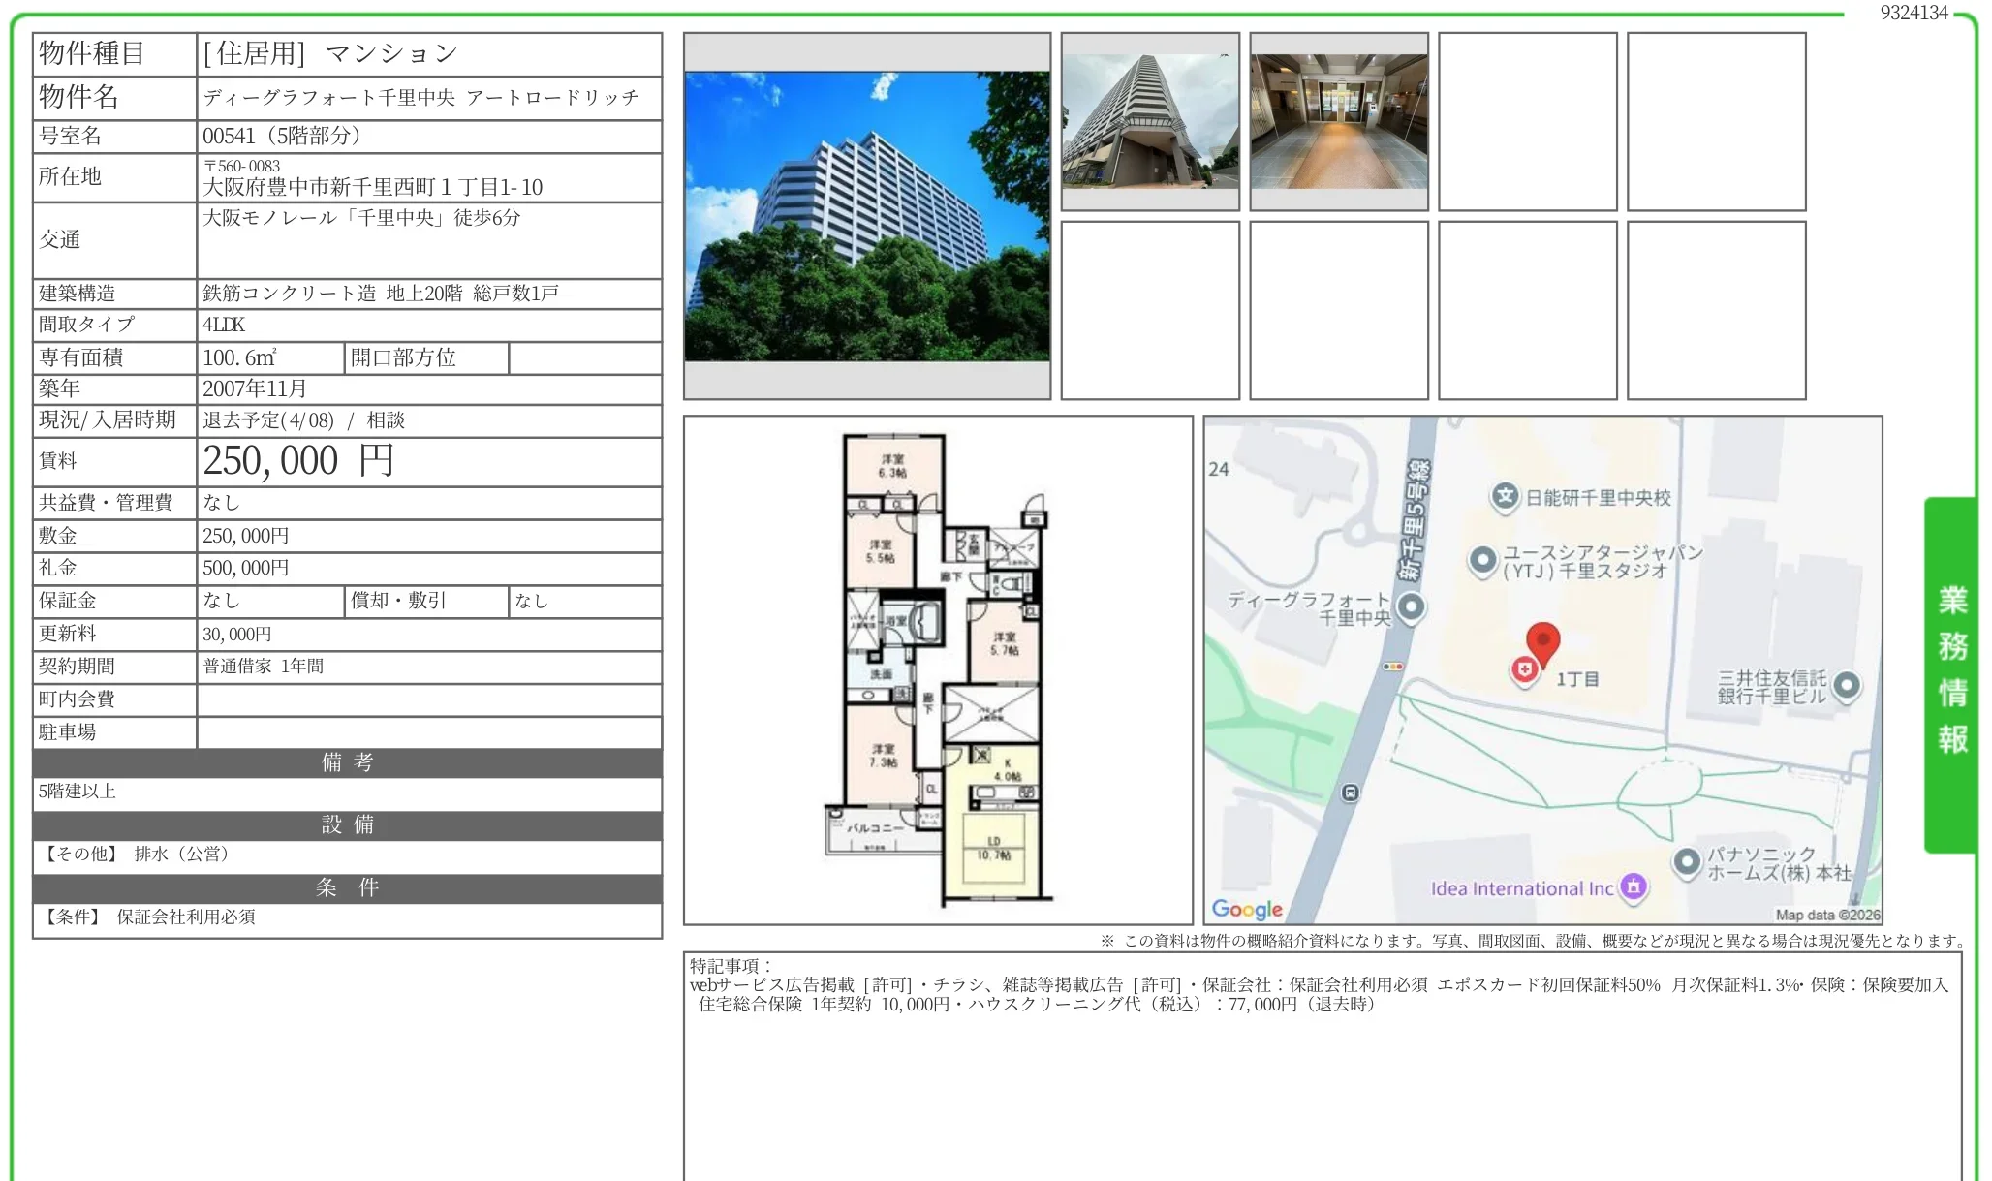Image resolution: width=1992 pixels, height=1181 pixels.
Task: Click the red location pin on map
Action: pos(1542,640)
